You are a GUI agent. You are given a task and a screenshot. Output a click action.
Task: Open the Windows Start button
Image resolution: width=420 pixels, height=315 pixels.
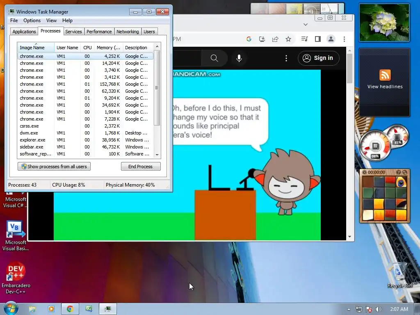[x=11, y=308]
